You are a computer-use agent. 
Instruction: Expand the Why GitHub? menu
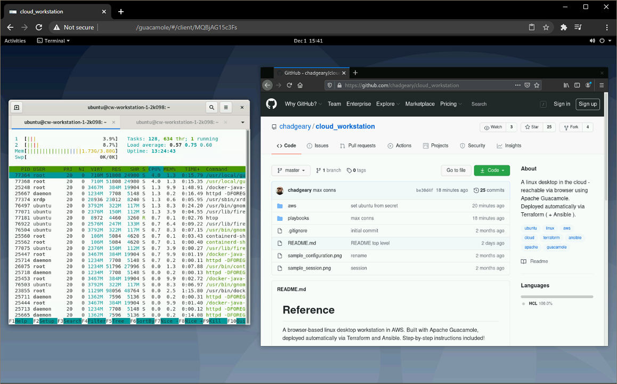(303, 104)
